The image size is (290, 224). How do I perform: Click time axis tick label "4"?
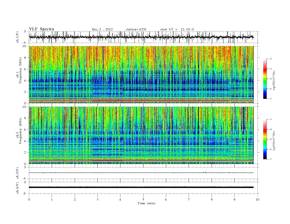point(120,199)
